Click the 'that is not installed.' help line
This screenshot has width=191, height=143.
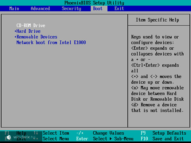coord(157,110)
